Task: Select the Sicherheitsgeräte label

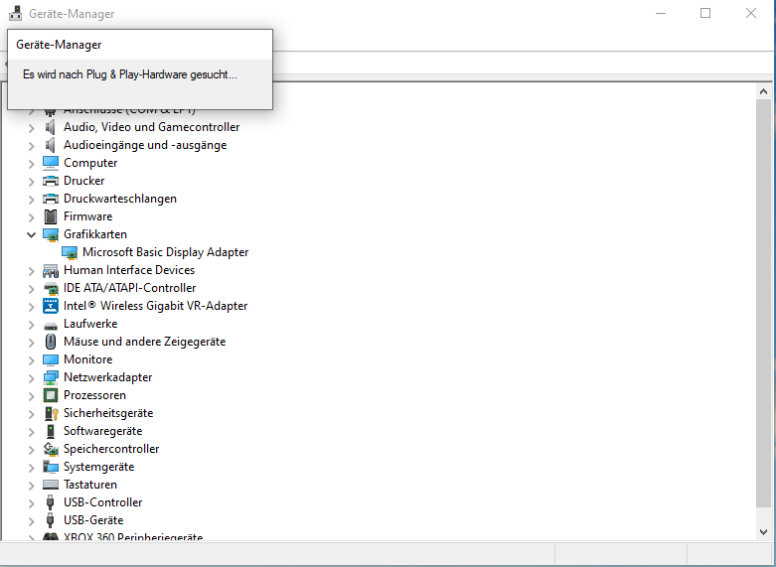Action: pyautogui.click(x=108, y=413)
